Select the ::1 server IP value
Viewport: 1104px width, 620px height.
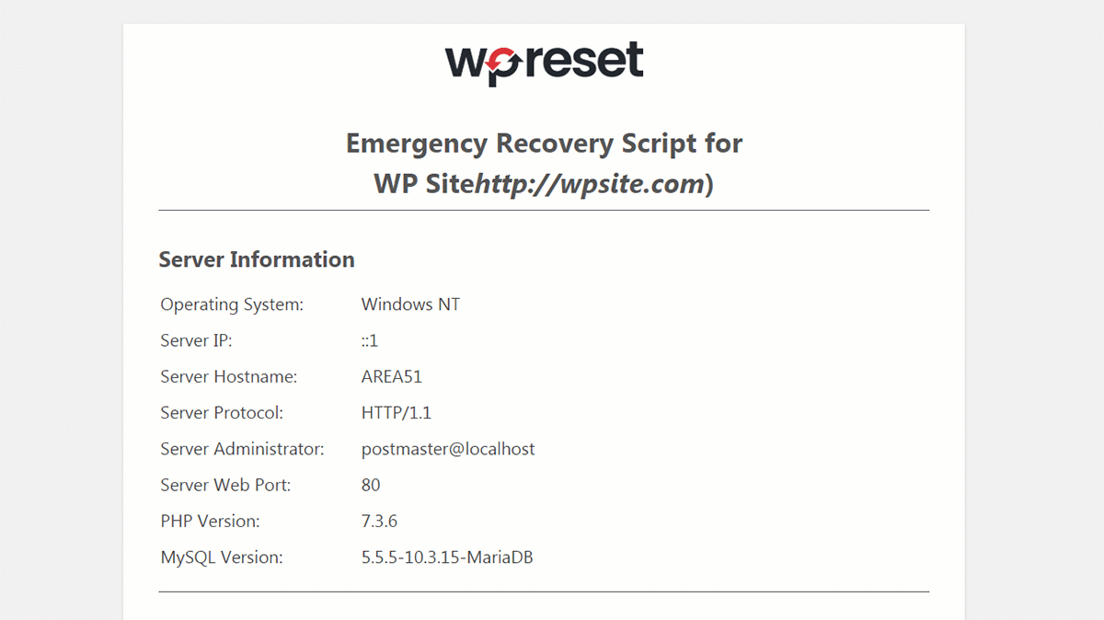coord(370,340)
